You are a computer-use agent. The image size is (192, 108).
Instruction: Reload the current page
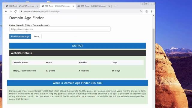point(16,11)
